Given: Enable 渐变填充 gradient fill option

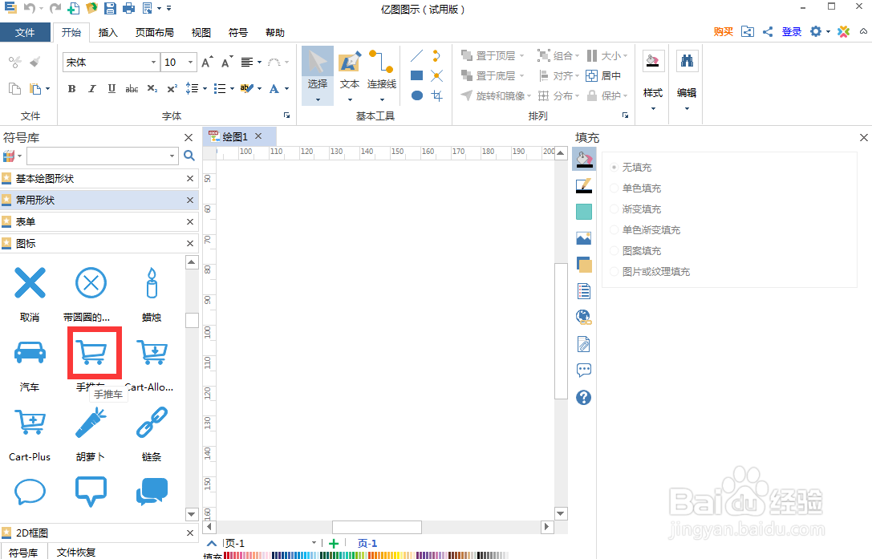Looking at the screenshot, I should (614, 209).
